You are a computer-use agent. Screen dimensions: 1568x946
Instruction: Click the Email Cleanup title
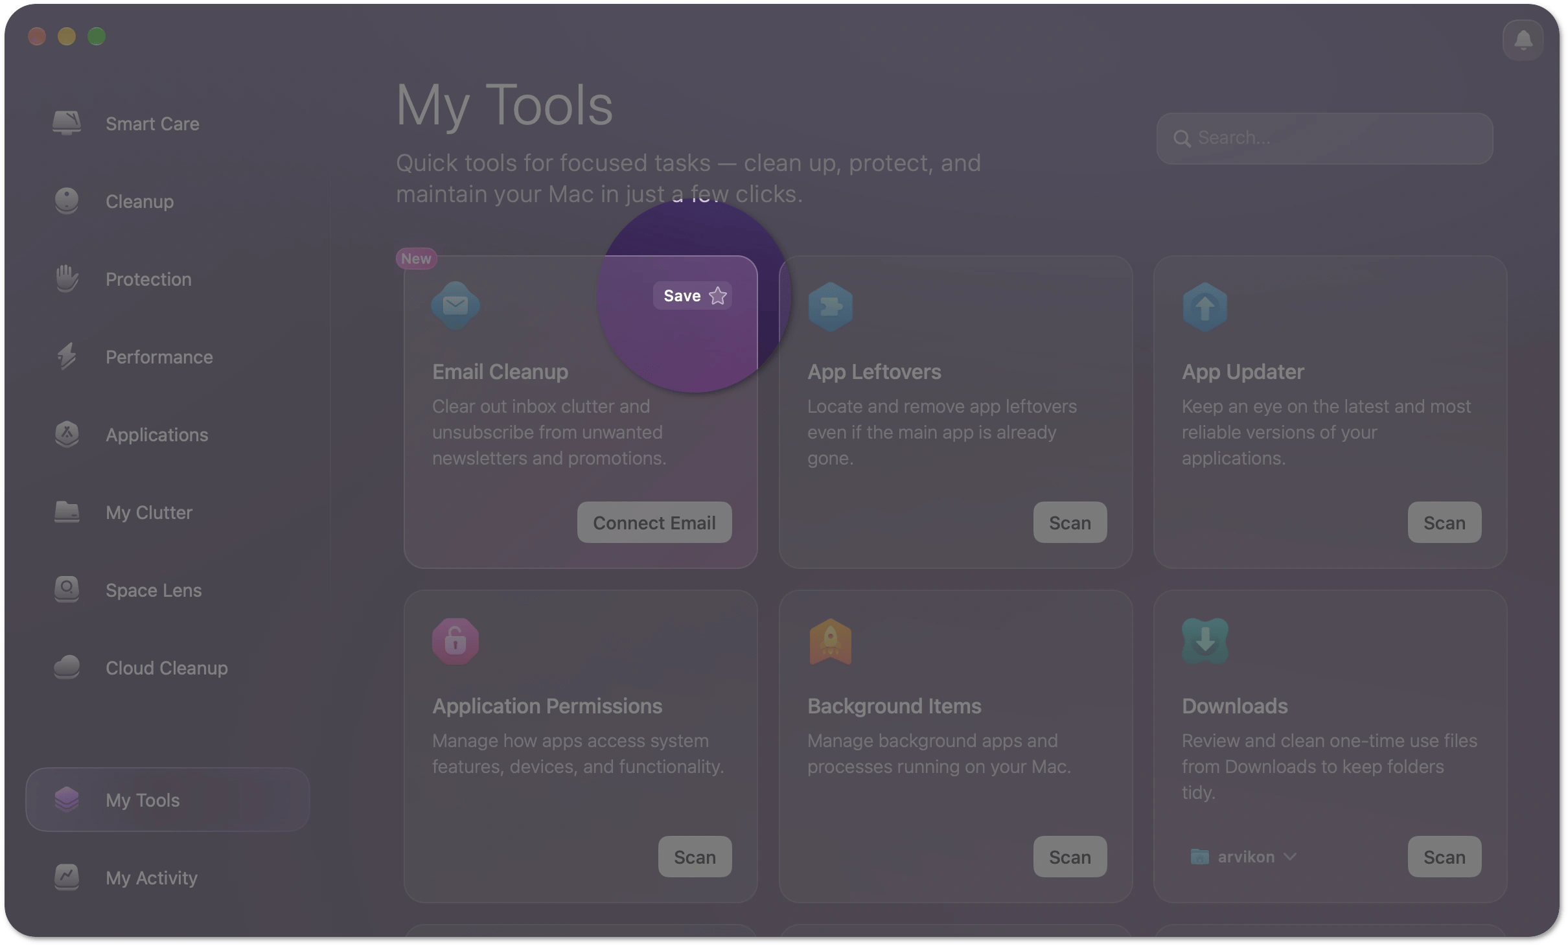(x=500, y=372)
